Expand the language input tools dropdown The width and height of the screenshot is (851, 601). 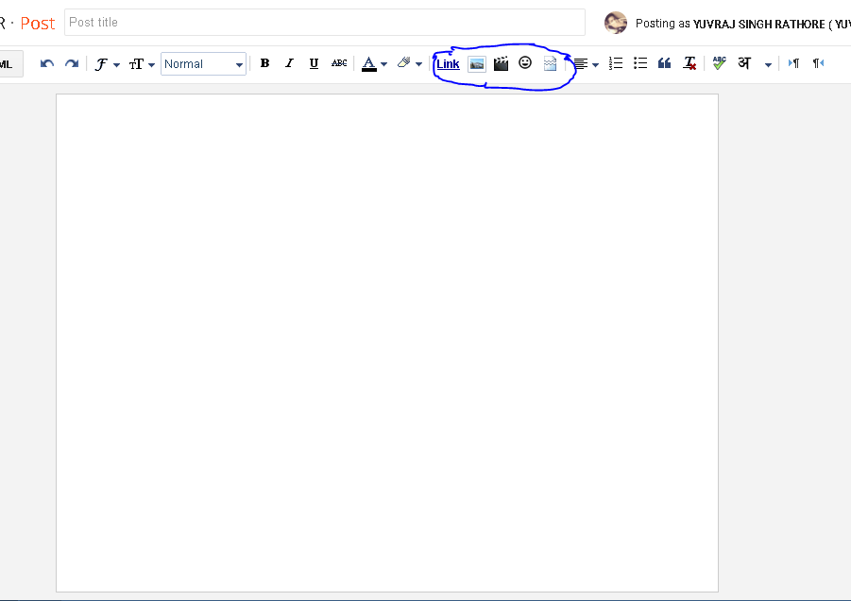[768, 65]
